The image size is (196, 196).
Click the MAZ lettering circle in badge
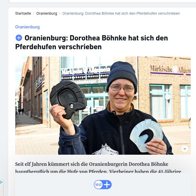tap(98, 185)
